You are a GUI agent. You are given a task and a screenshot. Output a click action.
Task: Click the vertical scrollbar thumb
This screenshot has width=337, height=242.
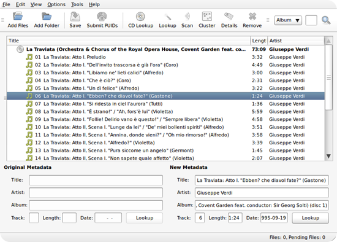(328, 77)
